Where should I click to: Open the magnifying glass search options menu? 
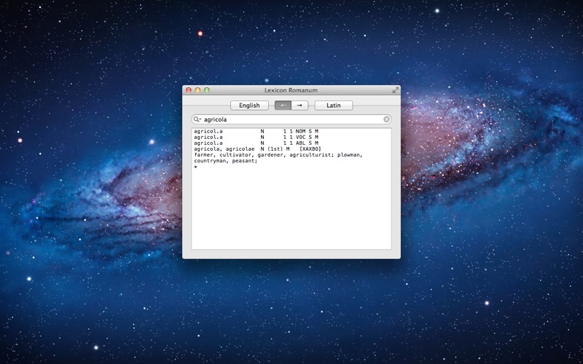tap(197, 119)
